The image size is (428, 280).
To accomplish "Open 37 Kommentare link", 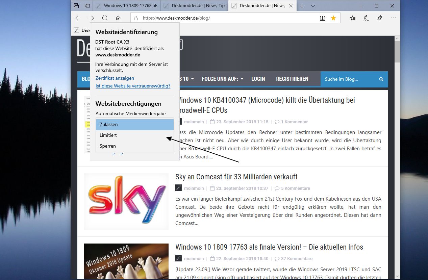I will (x=297, y=258).
